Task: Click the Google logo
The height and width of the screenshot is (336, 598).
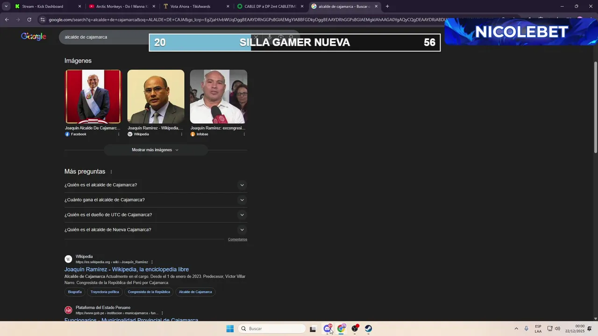Action: pos(34,37)
